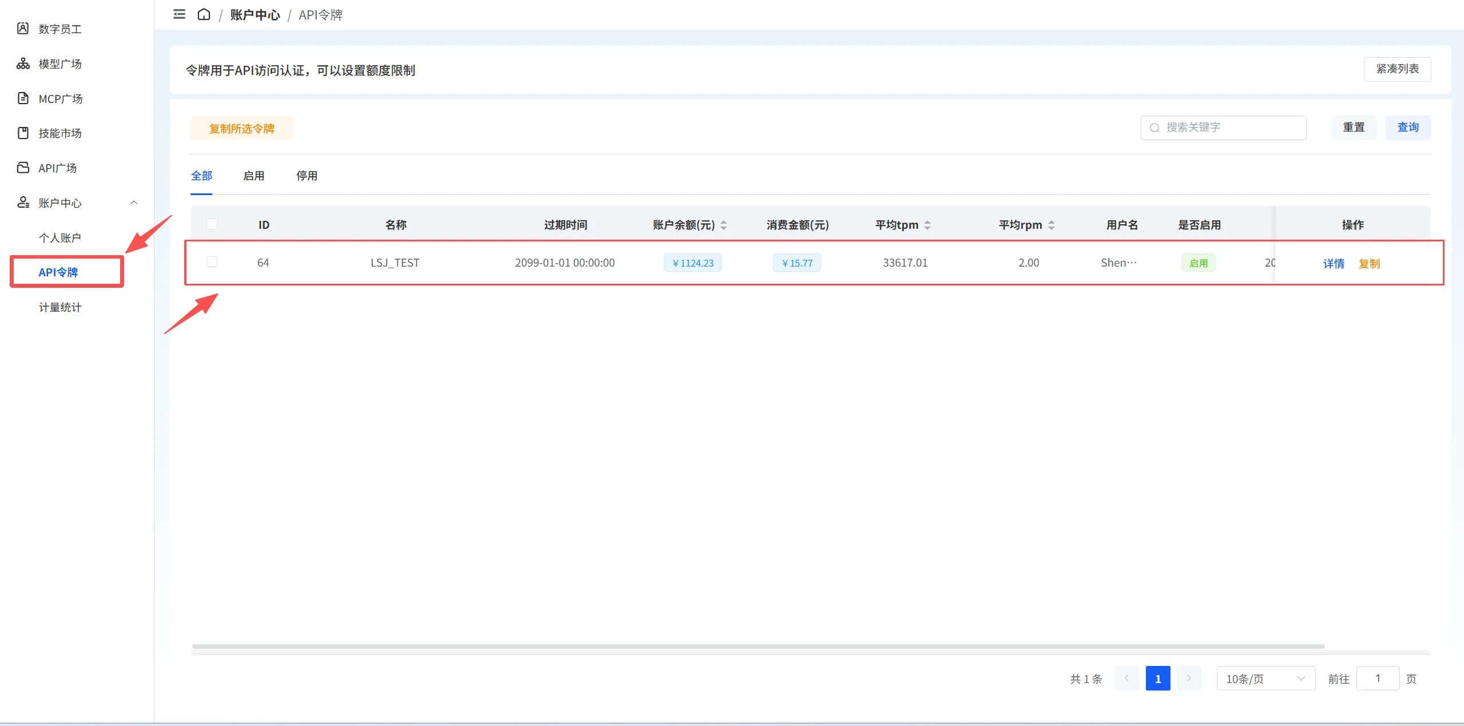
Task: Go to previous page arrow
Action: [1127, 679]
